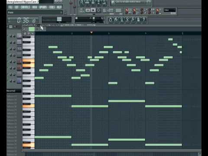This screenshot has height=156, width=208.
Task: Select the lowest long note starting at bar 1
Action: tap(53, 137)
